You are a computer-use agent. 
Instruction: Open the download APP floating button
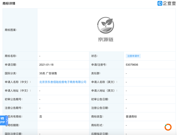[x=4, y=120]
